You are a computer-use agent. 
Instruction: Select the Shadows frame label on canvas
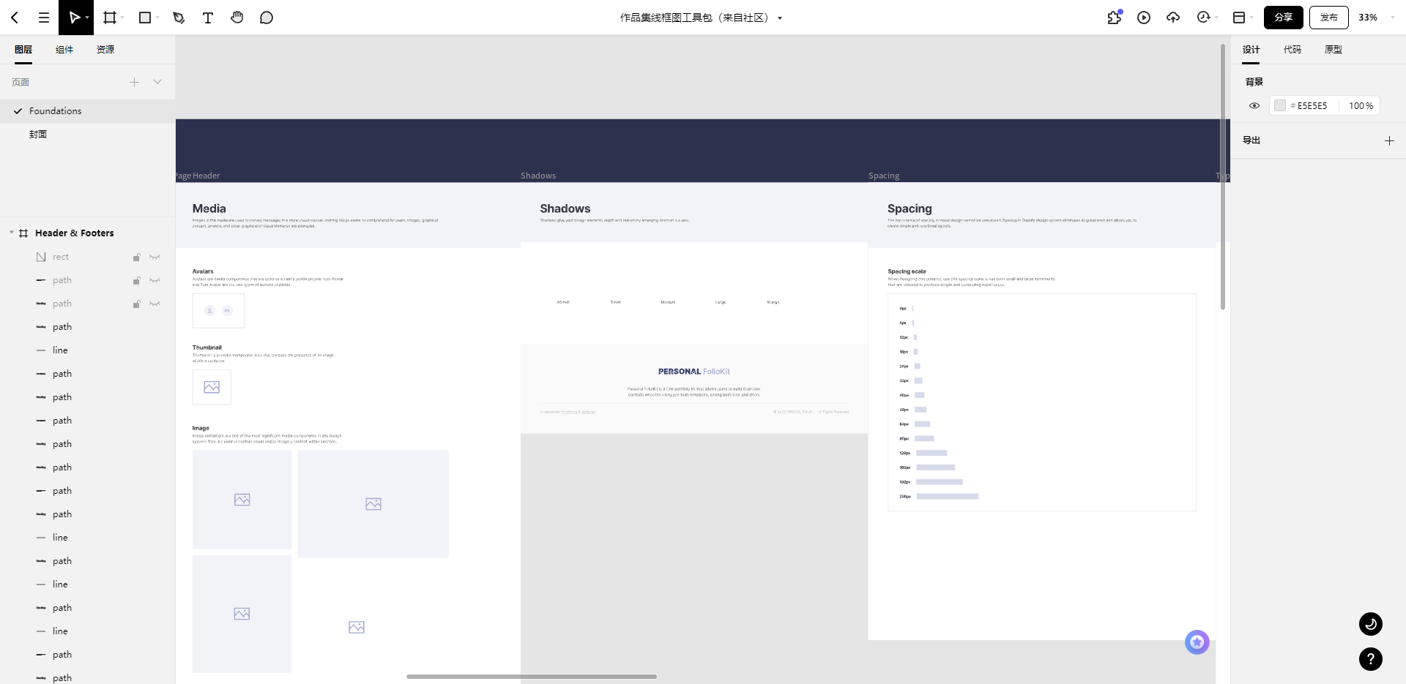pos(538,176)
